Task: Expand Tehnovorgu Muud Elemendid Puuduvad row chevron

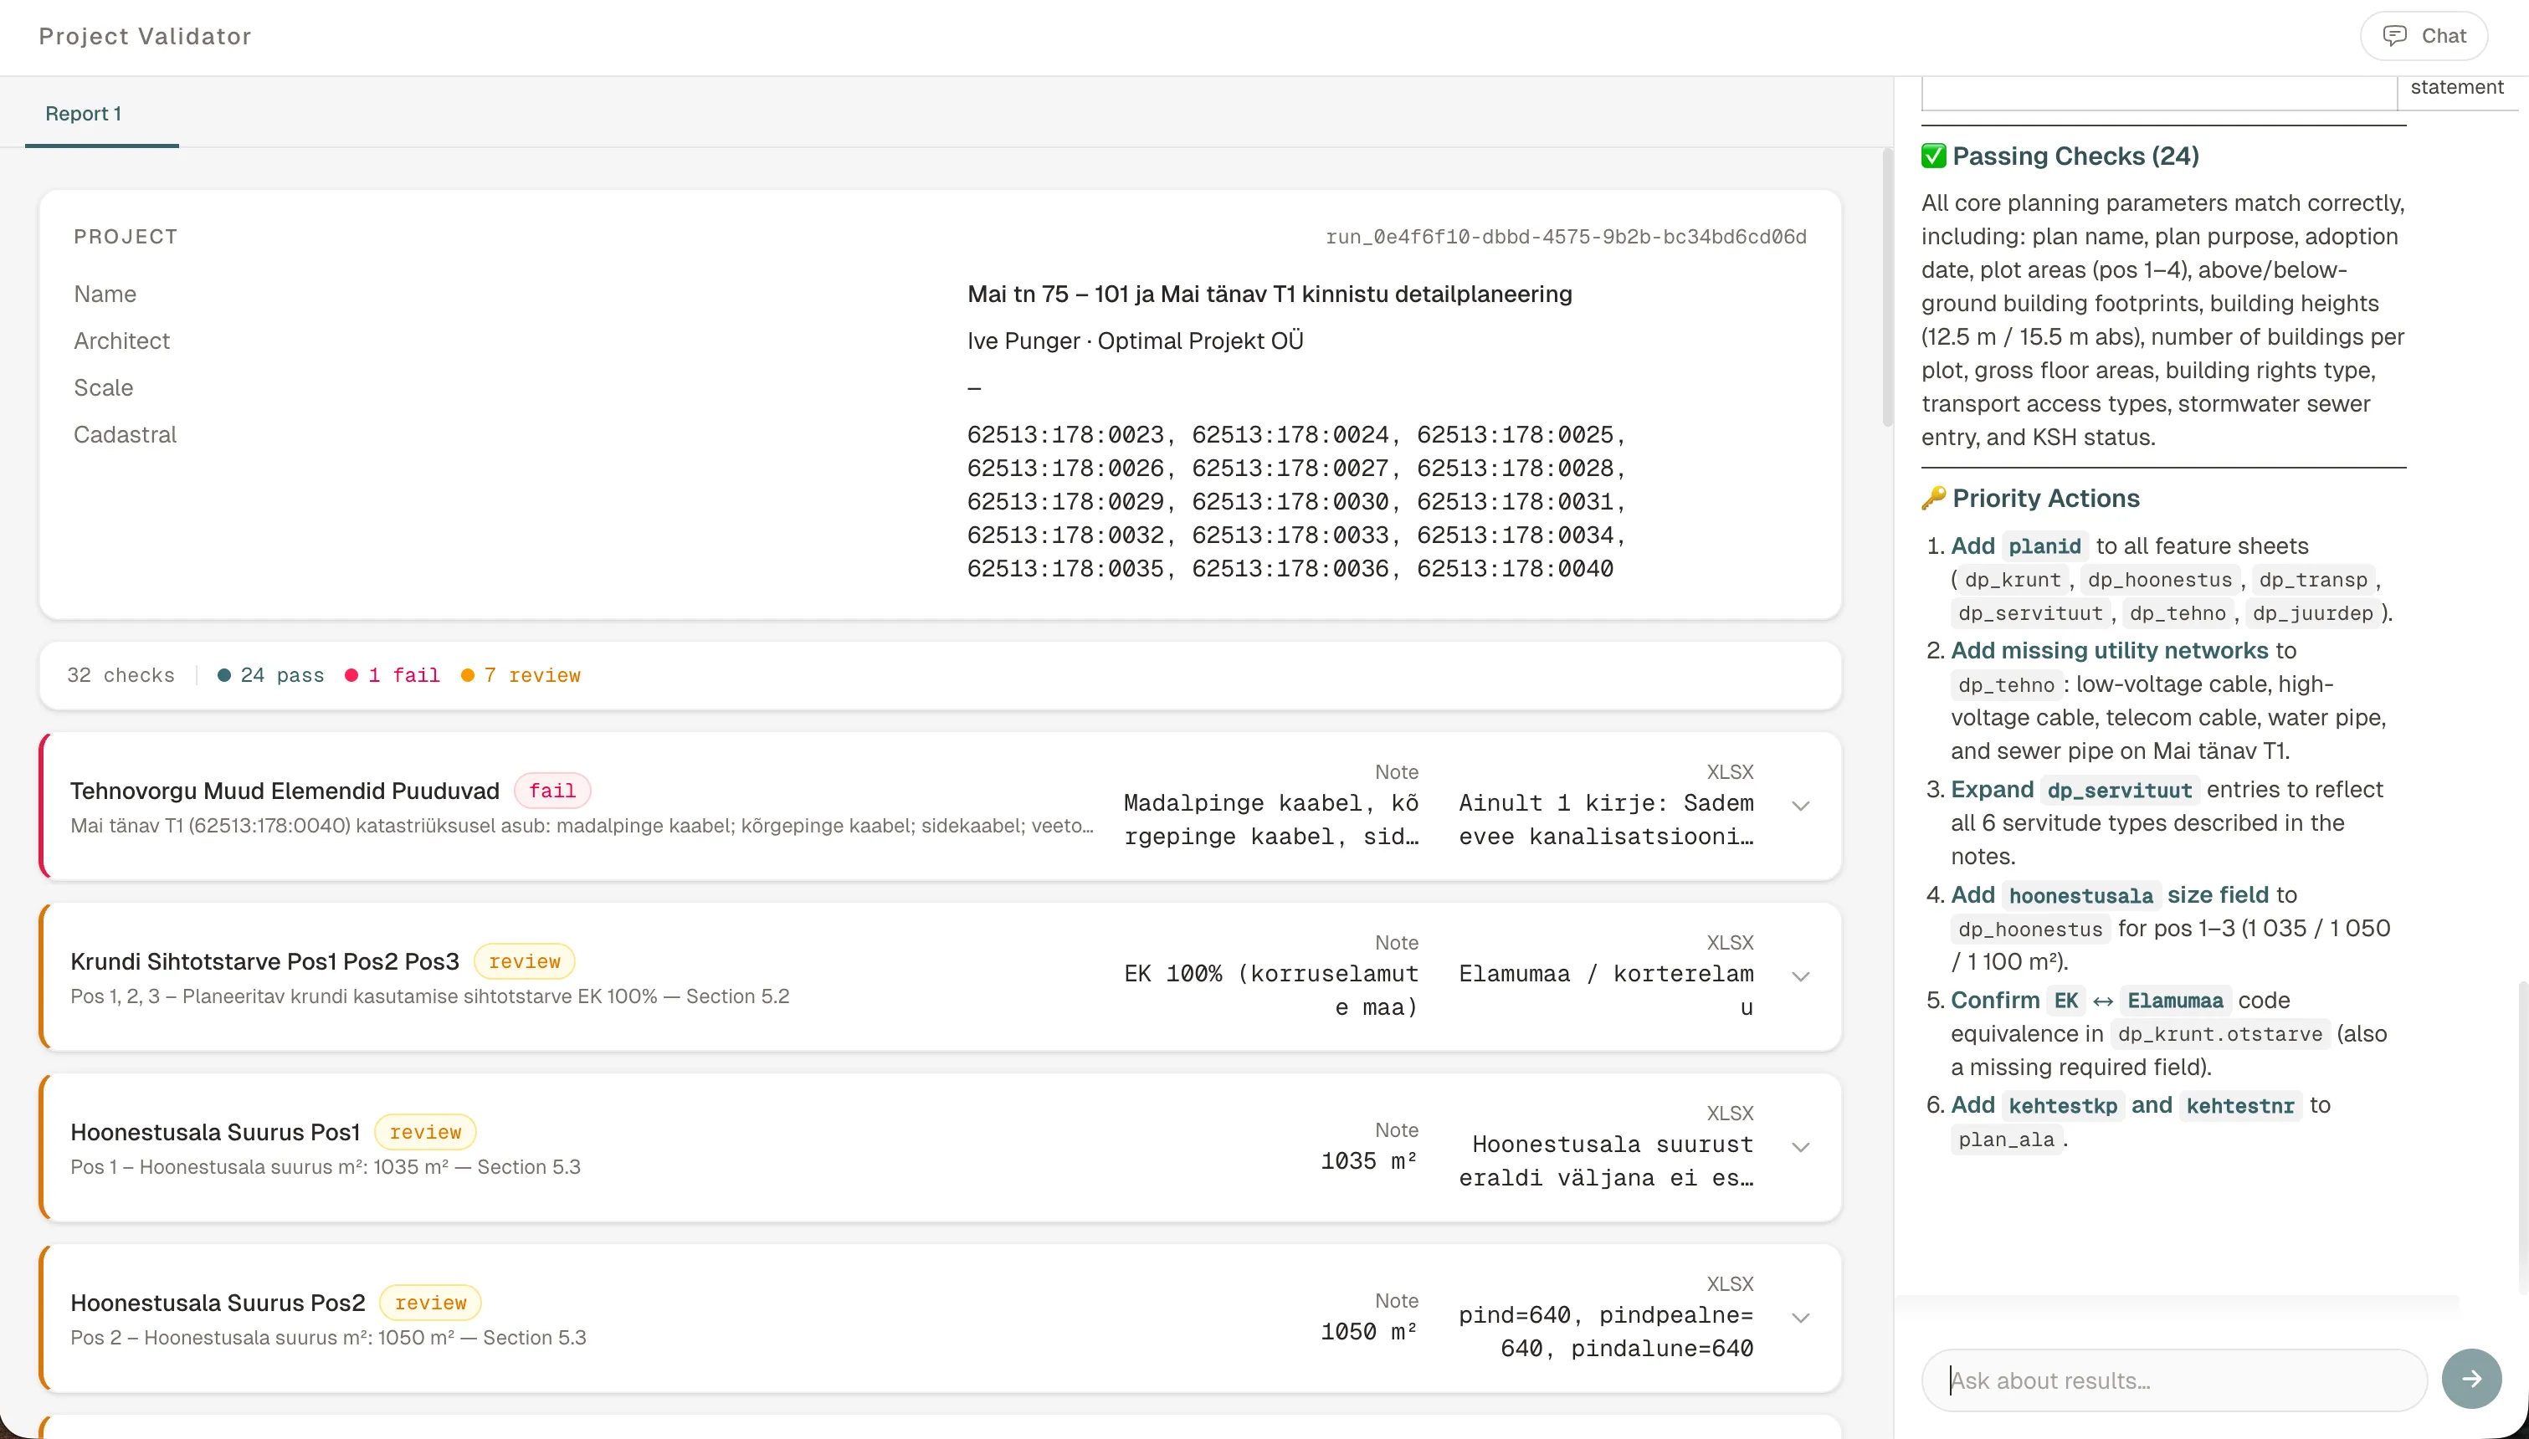Action: (x=1801, y=806)
